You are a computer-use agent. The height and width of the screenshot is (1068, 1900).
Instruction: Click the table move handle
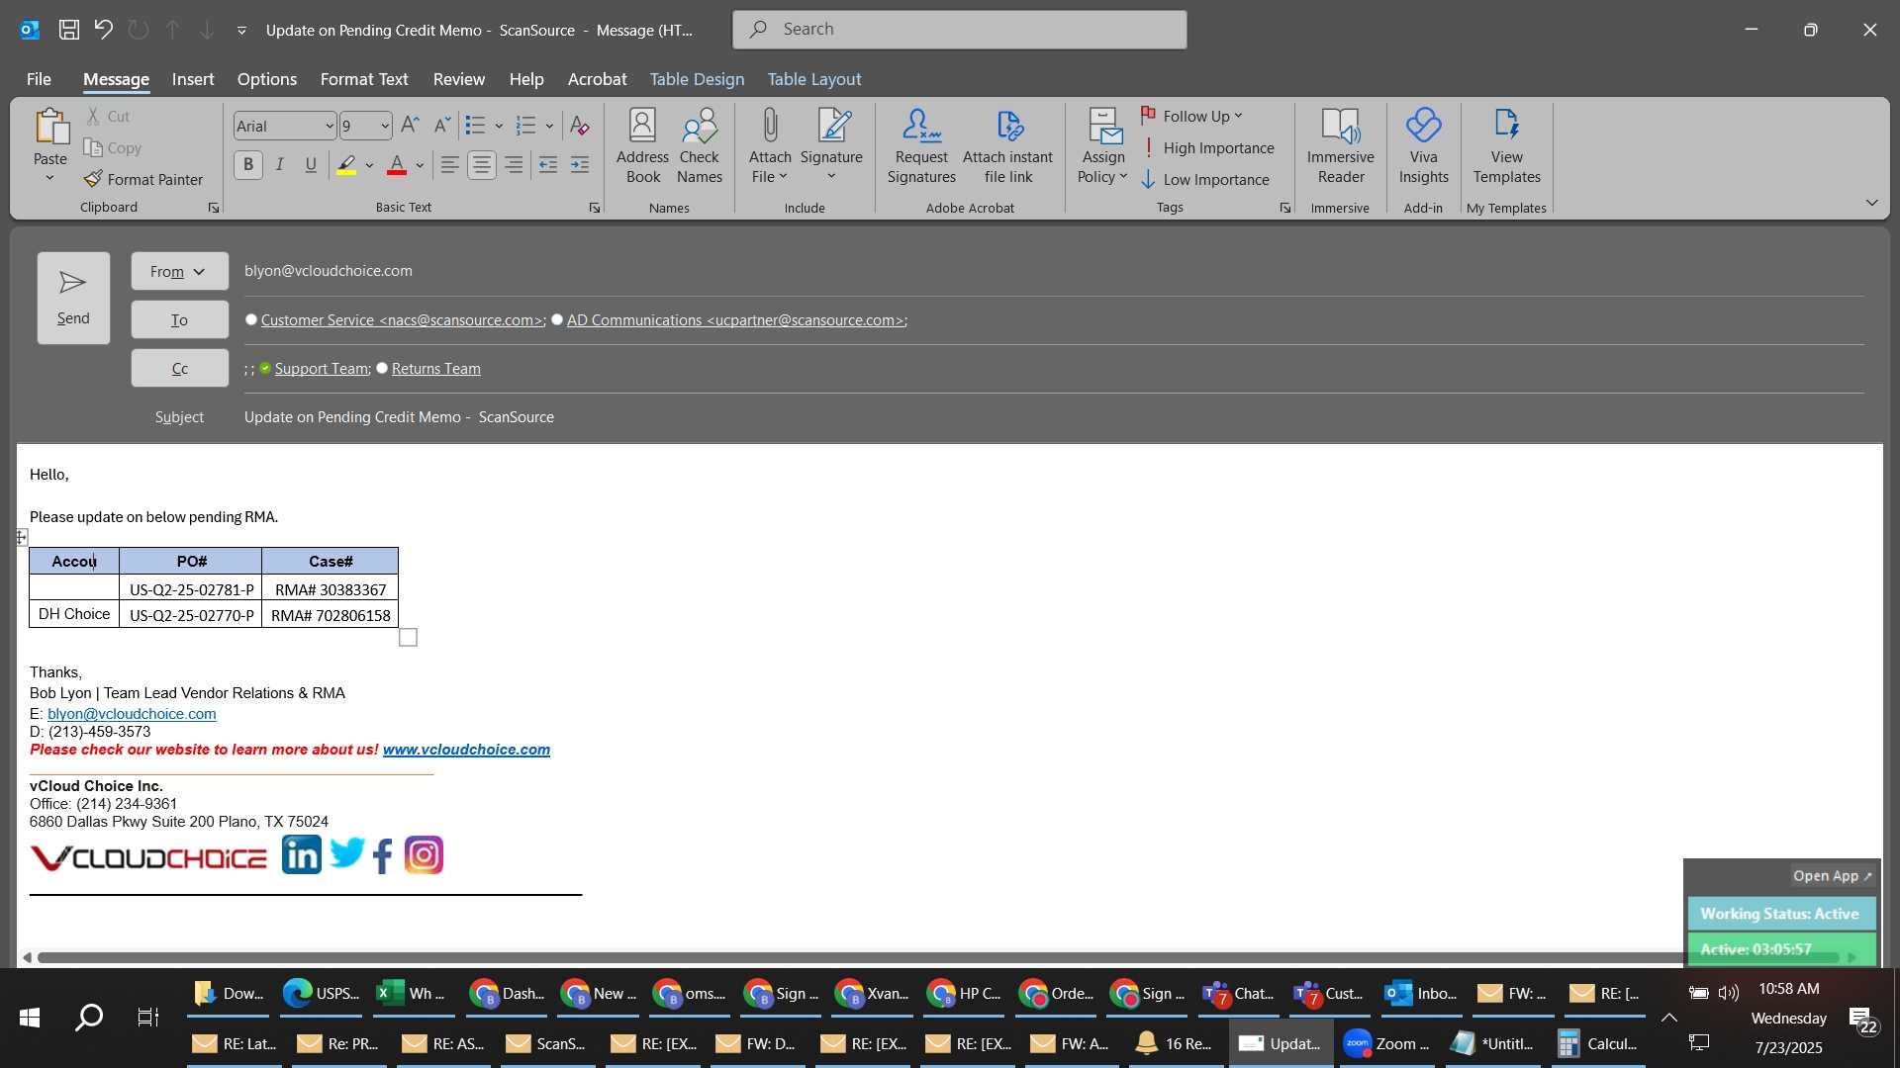(x=21, y=537)
